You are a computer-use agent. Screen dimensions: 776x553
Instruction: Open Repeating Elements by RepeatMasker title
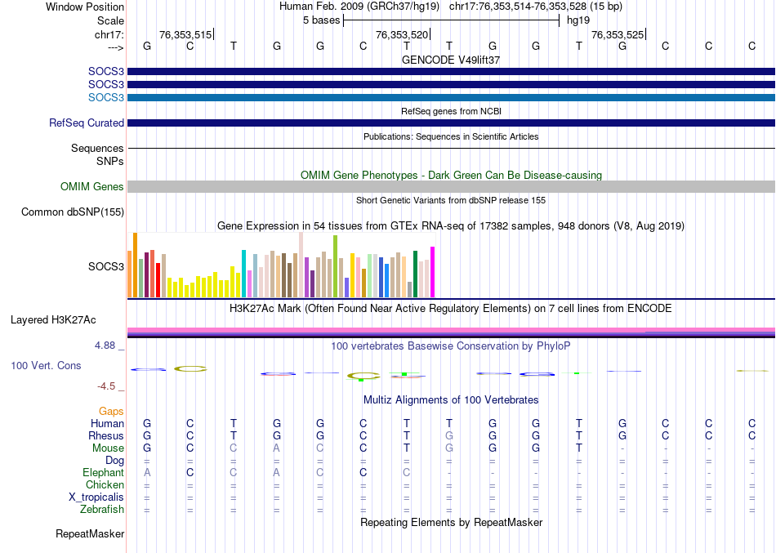[x=451, y=523]
